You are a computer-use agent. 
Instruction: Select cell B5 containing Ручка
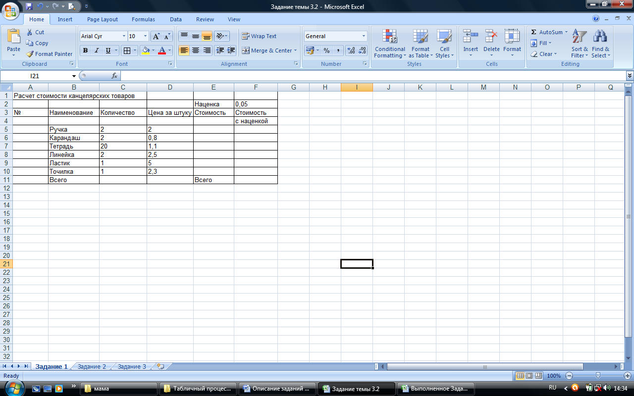pos(74,129)
